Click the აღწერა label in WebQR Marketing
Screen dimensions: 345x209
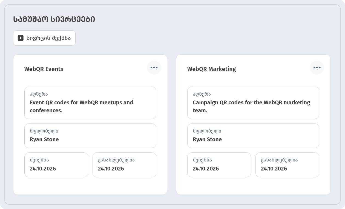202,94
